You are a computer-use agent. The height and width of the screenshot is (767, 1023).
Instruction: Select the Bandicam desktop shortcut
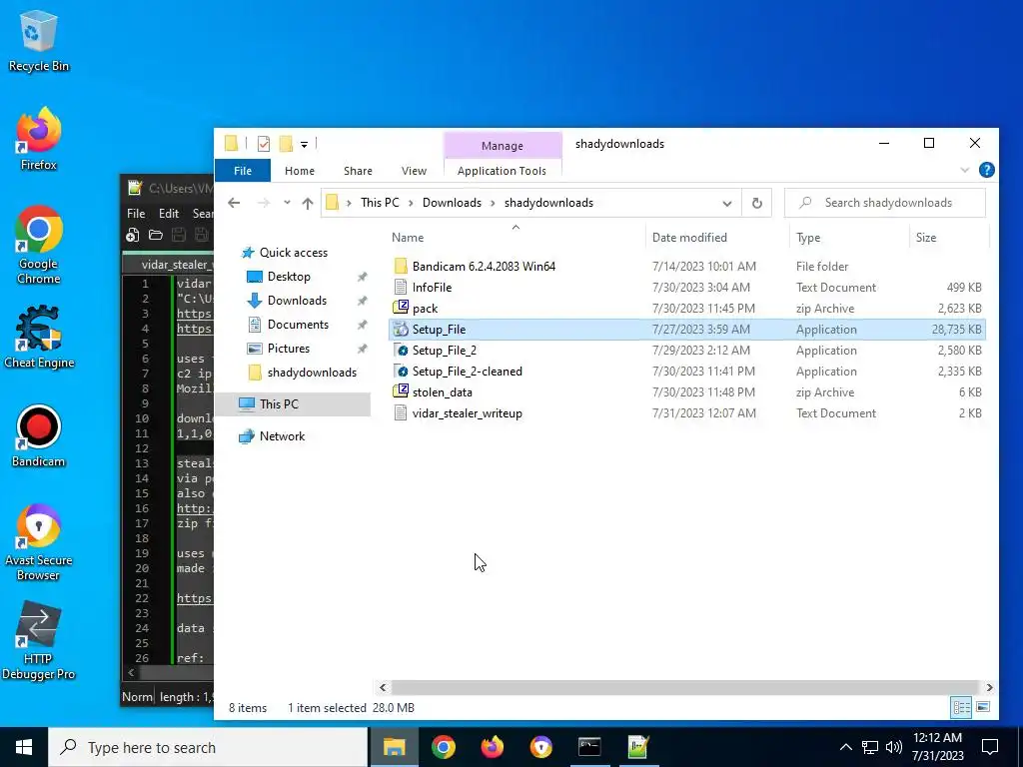[39, 435]
